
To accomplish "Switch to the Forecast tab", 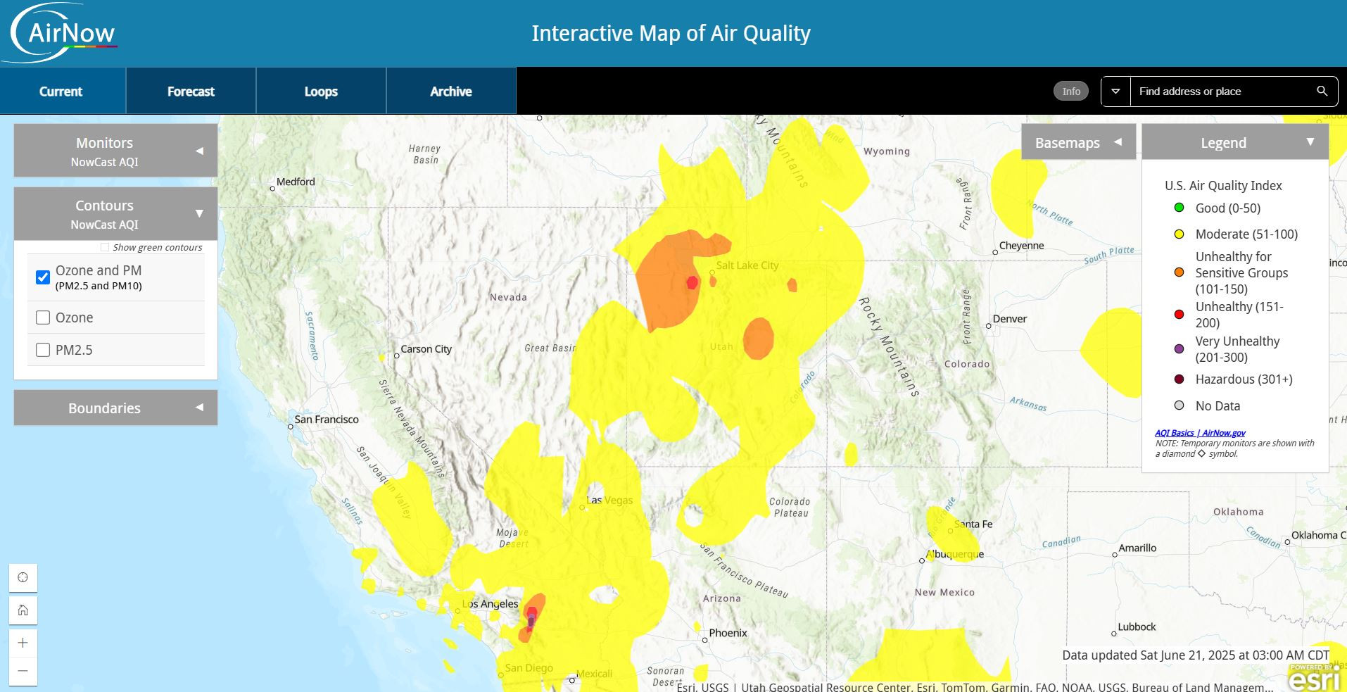I will coord(191,92).
